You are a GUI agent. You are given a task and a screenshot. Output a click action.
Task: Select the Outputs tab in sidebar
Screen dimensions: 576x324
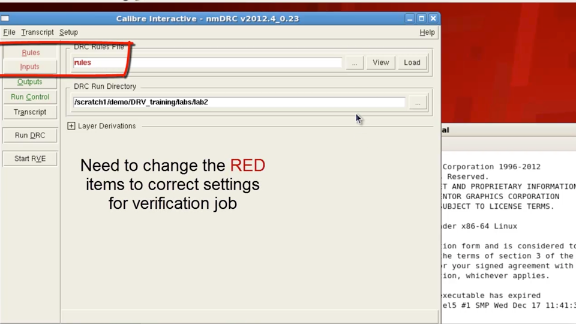pos(30,82)
